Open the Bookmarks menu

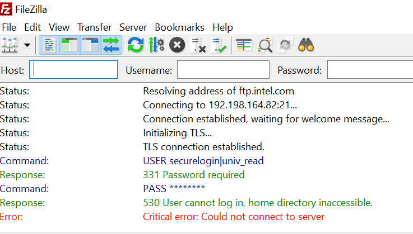click(x=179, y=27)
